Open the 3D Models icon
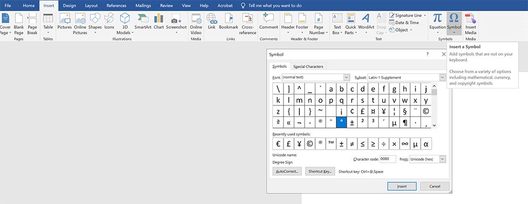The height and width of the screenshot is (204, 528). pyautogui.click(x=125, y=24)
